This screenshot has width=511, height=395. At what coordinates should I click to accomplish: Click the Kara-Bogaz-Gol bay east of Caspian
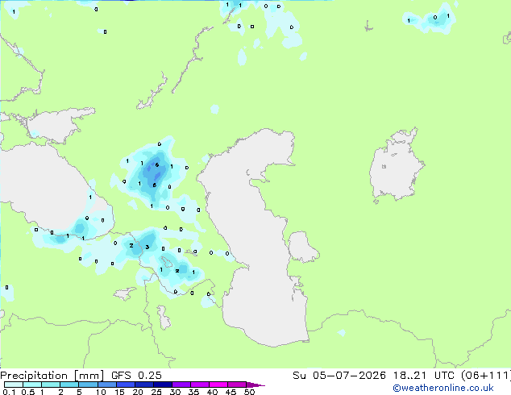click(x=302, y=247)
